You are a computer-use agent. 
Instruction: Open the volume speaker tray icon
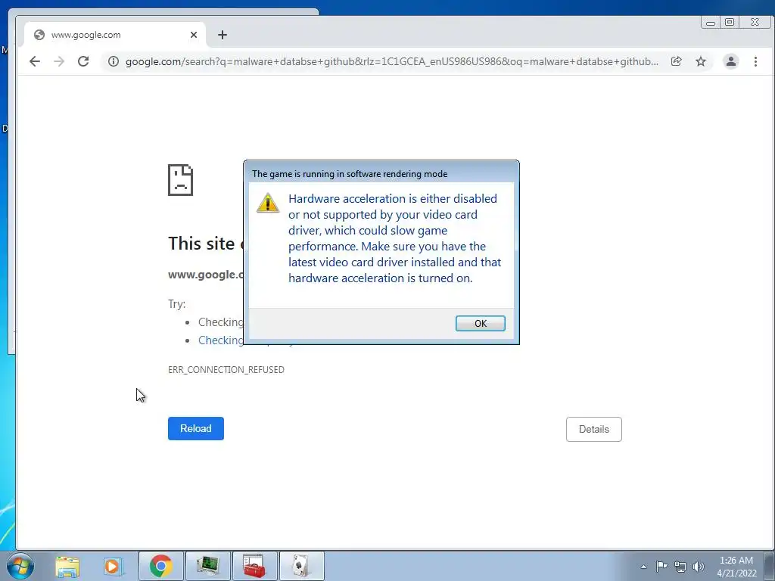point(698,567)
